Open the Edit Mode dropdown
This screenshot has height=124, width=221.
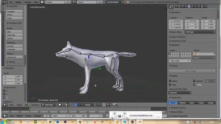point(49,105)
